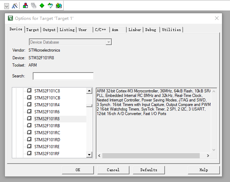The image size is (230, 182).
Task: Open the target selection dropdown in toolbar
Action: (x=7, y=6)
